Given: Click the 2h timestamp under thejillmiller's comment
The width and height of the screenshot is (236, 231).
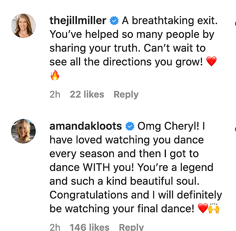Looking at the screenshot, I should point(55,94).
